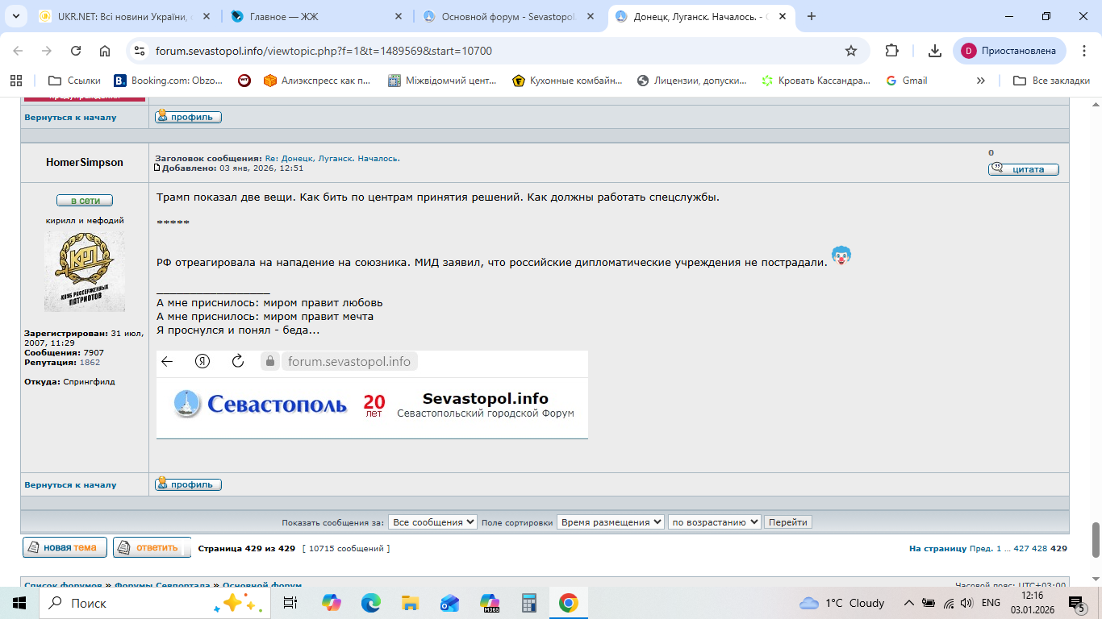
Task: Click the Chrome icon on the taskbar
Action: click(569, 603)
